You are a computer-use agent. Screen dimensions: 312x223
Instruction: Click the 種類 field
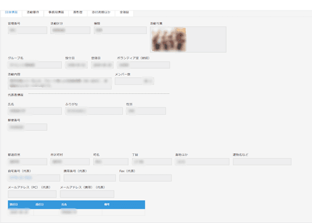coord(120,30)
